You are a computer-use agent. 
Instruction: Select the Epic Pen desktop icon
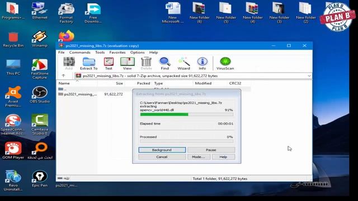40,179
